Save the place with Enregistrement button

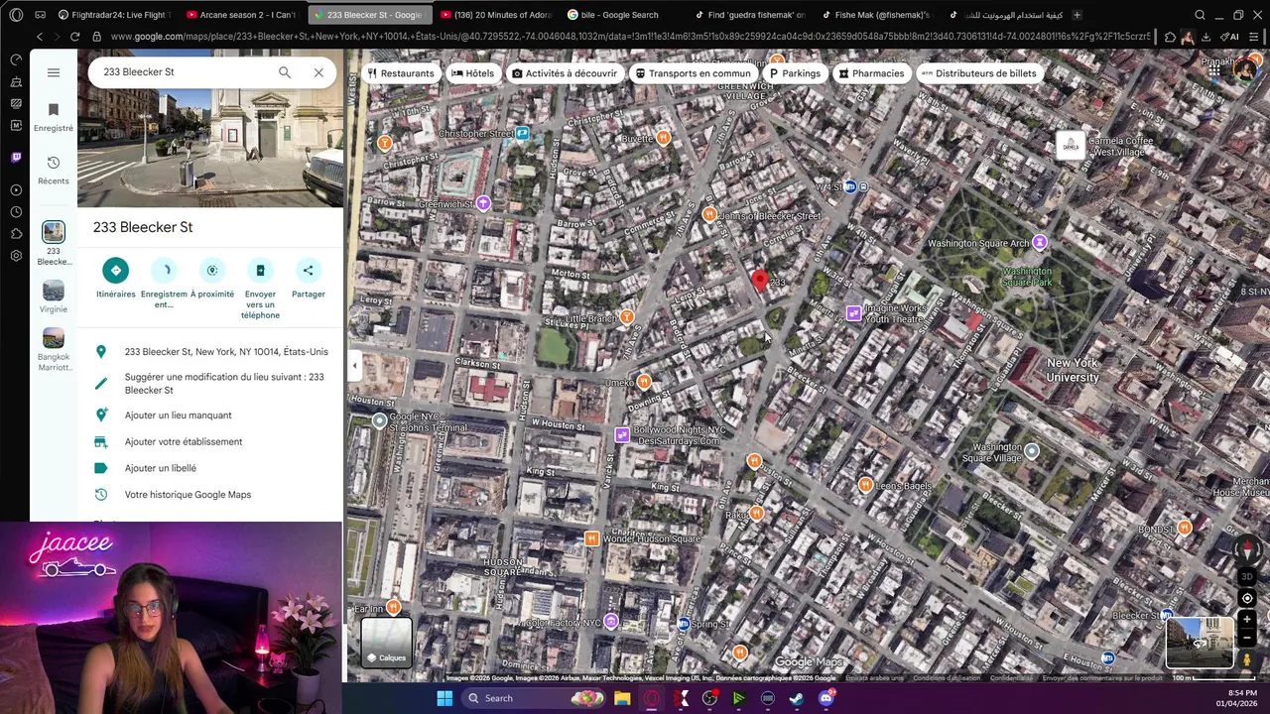pos(164,283)
